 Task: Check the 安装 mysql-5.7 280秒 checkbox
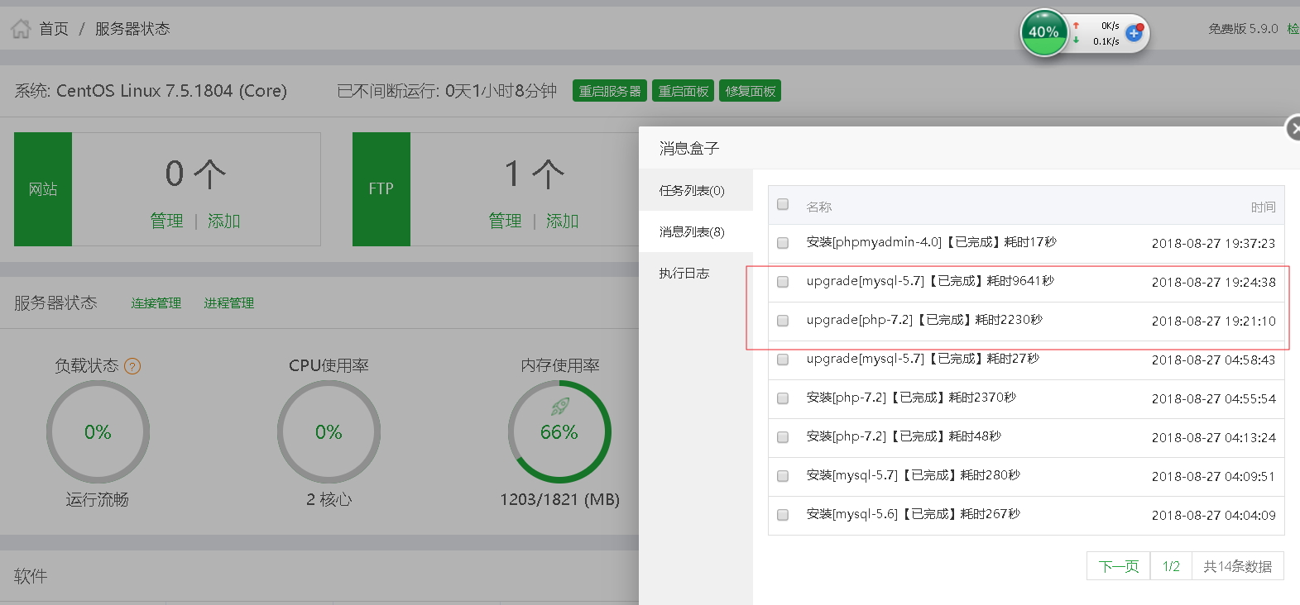tap(783, 476)
